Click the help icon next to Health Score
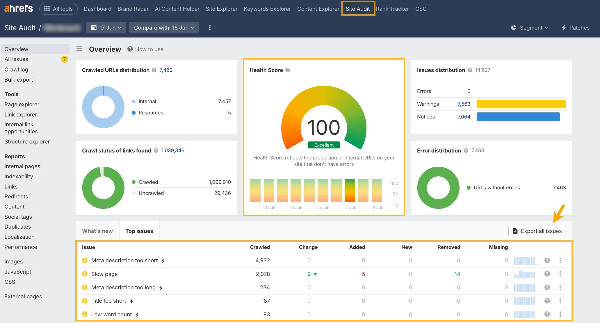600x323 pixels. [288, 70]
